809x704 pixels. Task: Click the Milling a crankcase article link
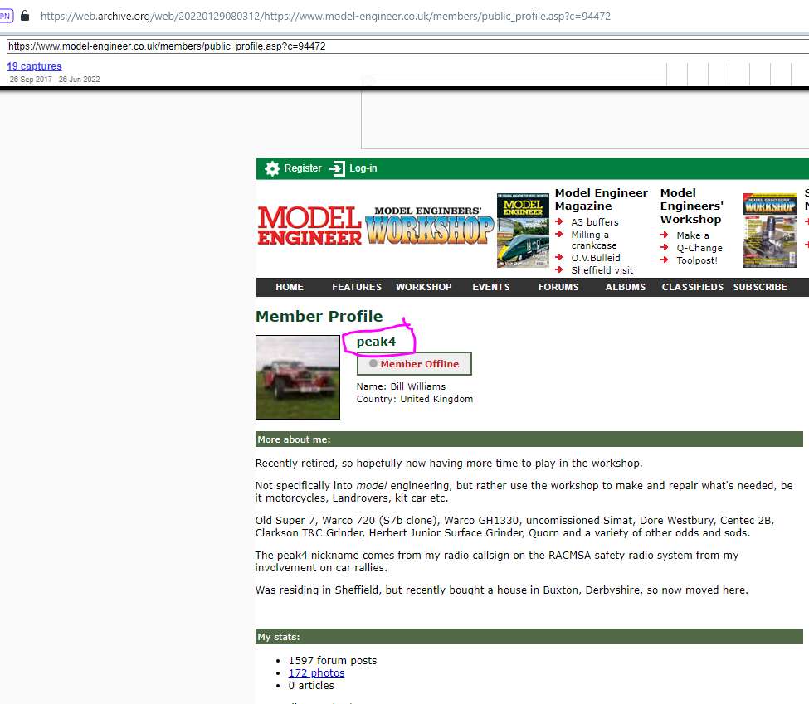coord(594,240)
